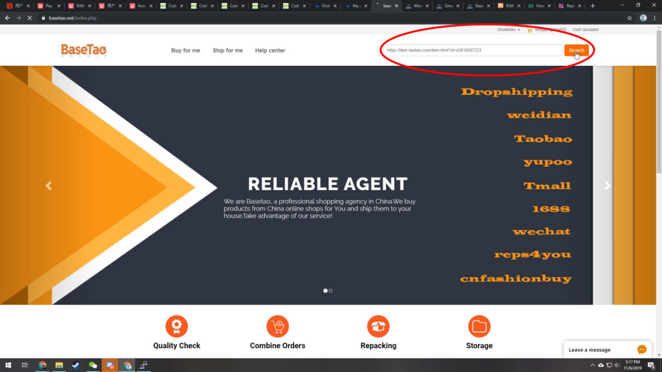Click the browser forward arrow

19,18
